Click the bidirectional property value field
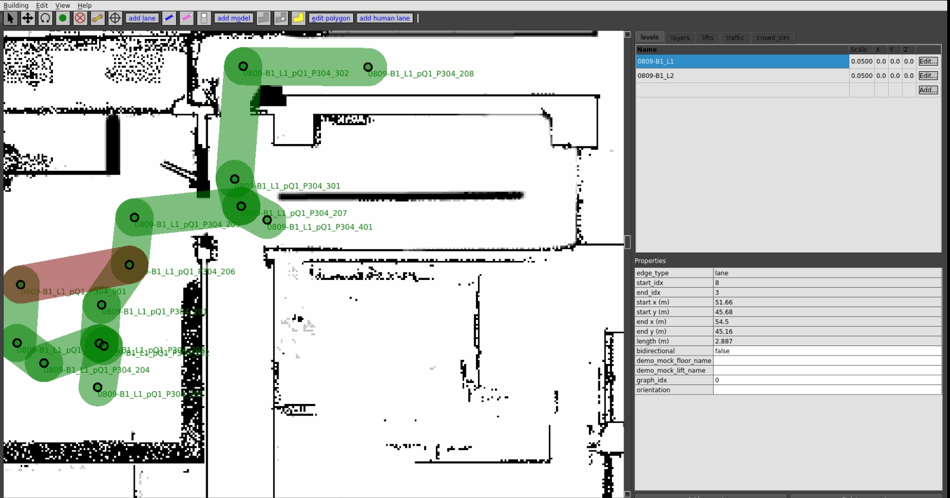 tap(827, 351)
